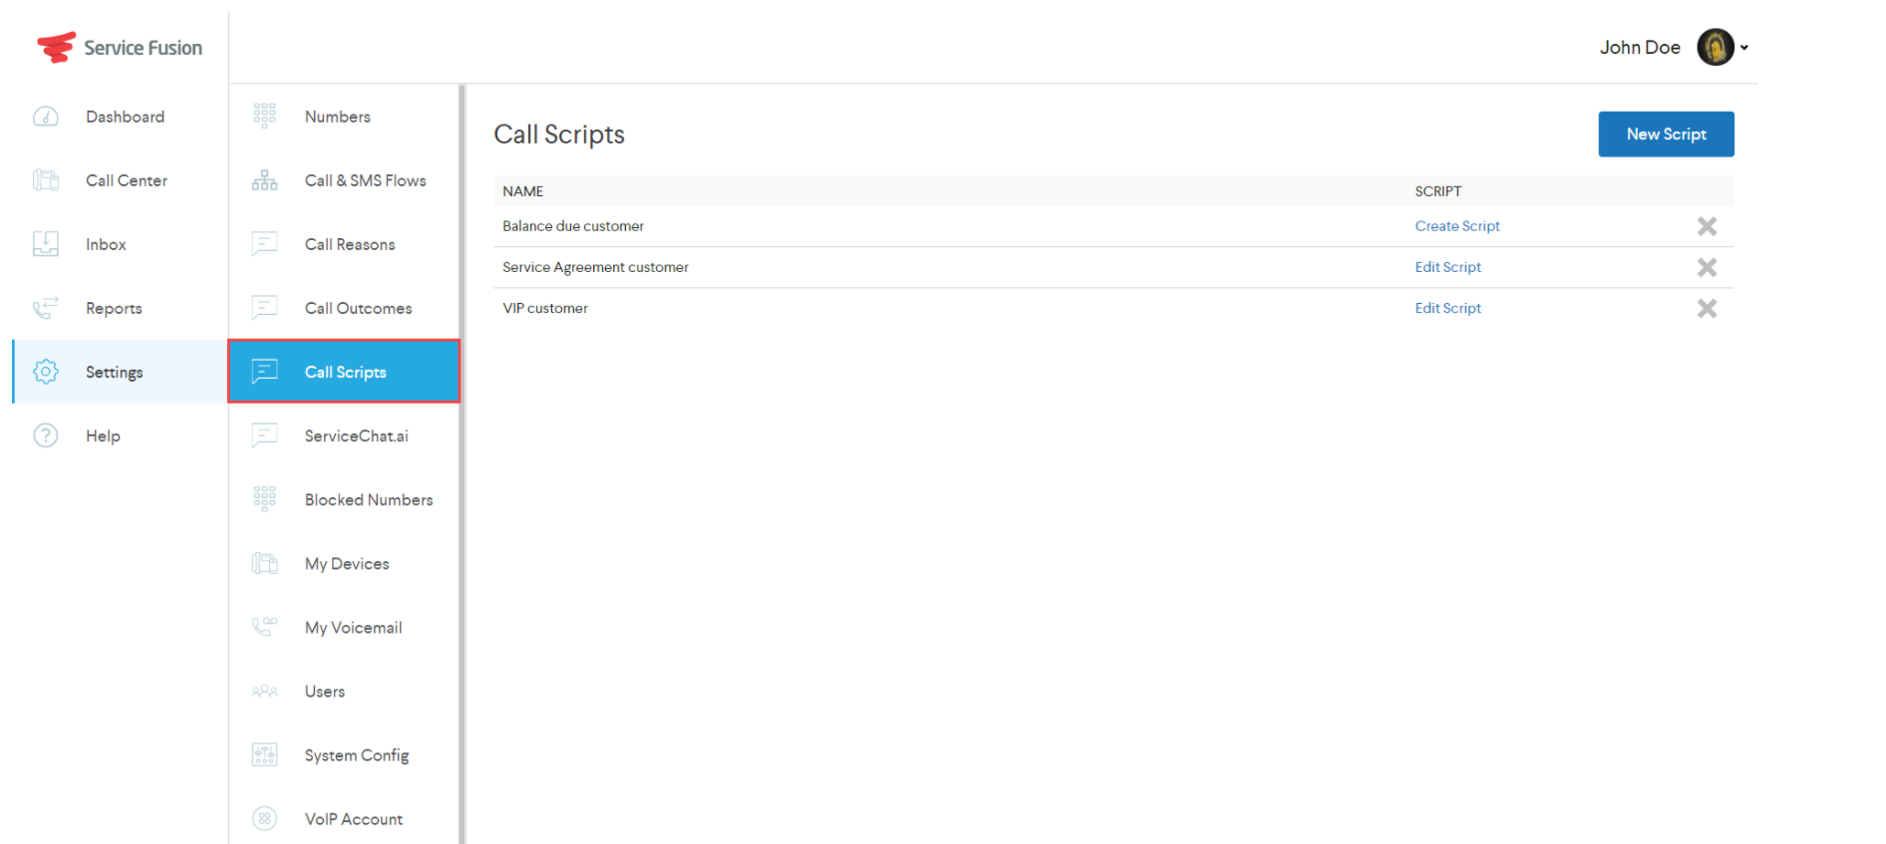The height and width of the screenshot is (844, 1886).
Task: Click the Dashboard gauge icon
Action: coord(46,117)
